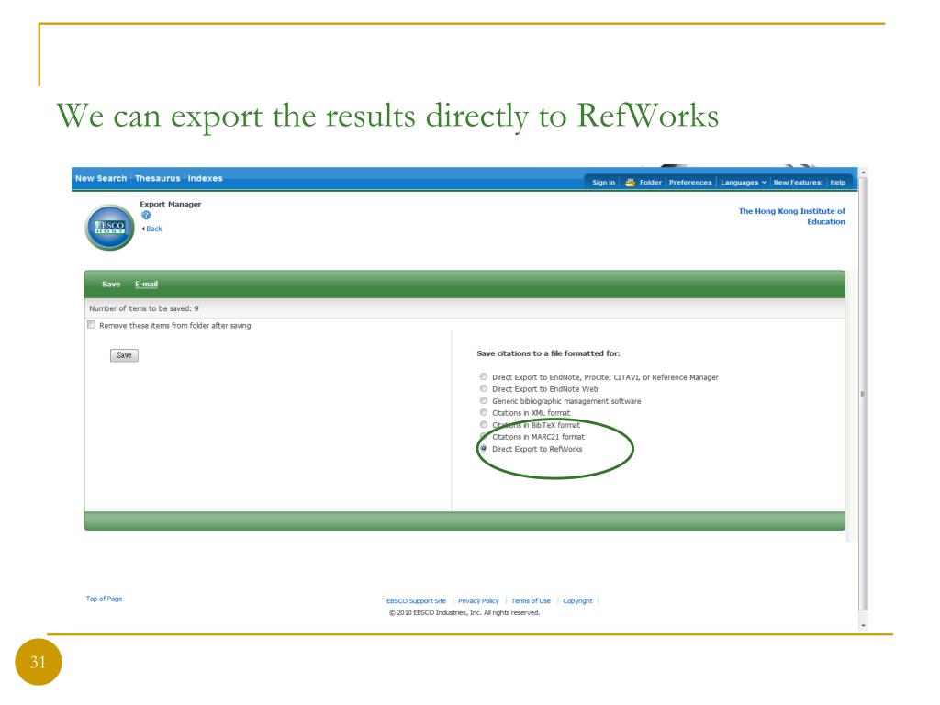Click the Back arrow link
The height and width of the screenshot is (705, 940).
point(151,229)
